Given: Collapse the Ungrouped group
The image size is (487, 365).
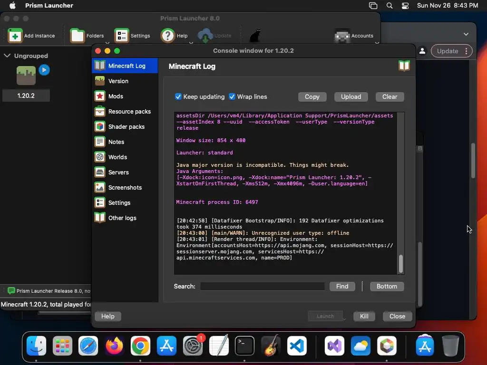Looking at the screenshot, I should click(x=7, y=56).
